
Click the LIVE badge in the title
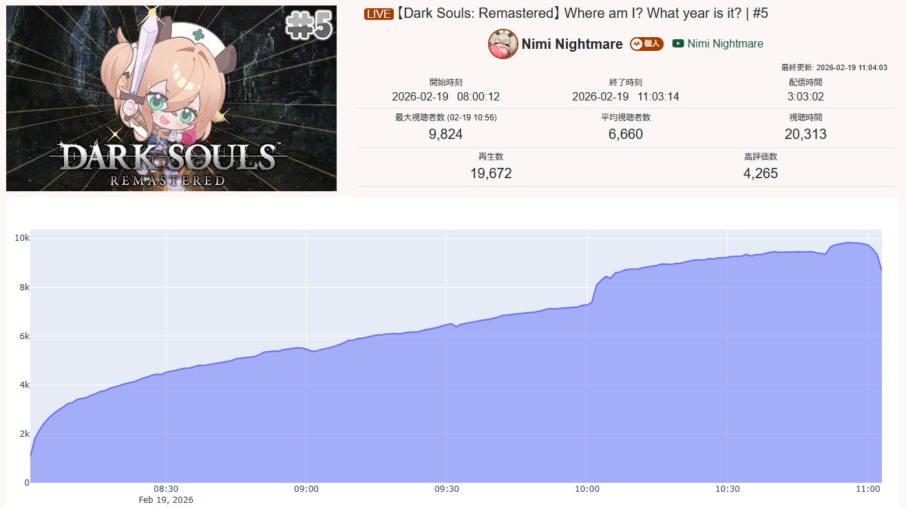point(379,14)
